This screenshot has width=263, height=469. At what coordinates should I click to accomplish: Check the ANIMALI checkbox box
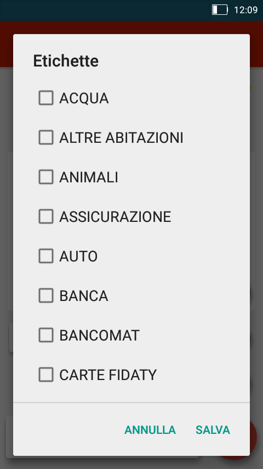46,177
